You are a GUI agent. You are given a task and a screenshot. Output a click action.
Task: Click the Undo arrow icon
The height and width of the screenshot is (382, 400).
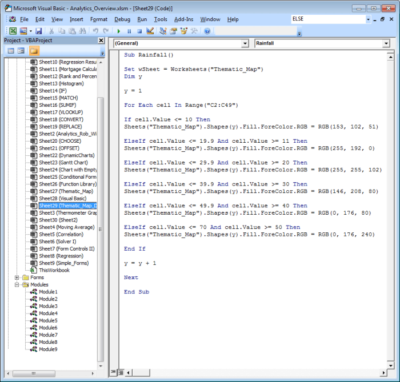(x=95, y=31)
